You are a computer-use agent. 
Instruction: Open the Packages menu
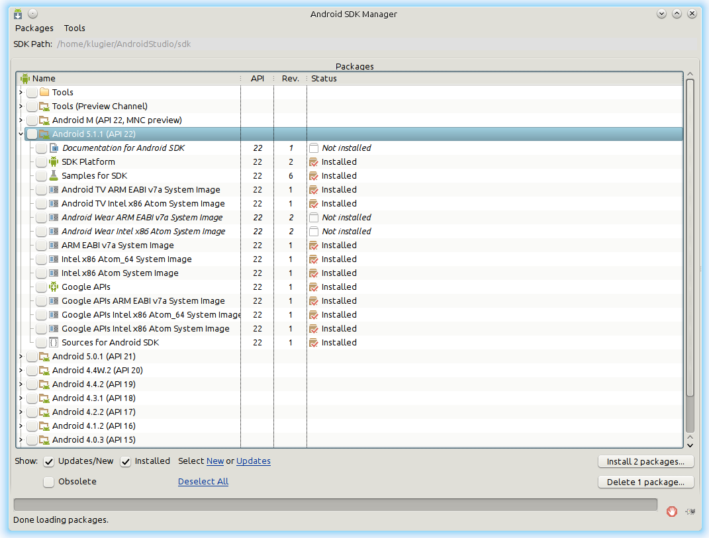[x=34, y=28]
